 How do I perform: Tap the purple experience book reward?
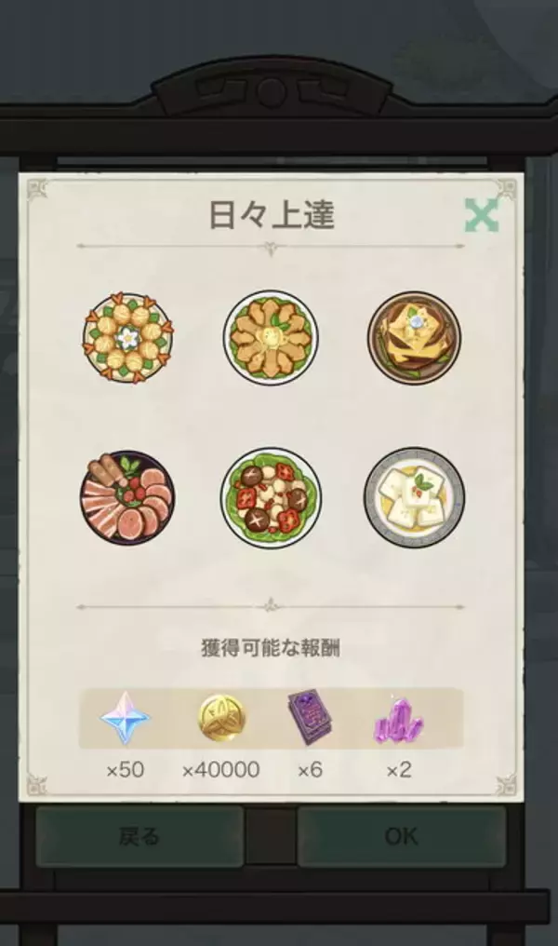(310, 718)
